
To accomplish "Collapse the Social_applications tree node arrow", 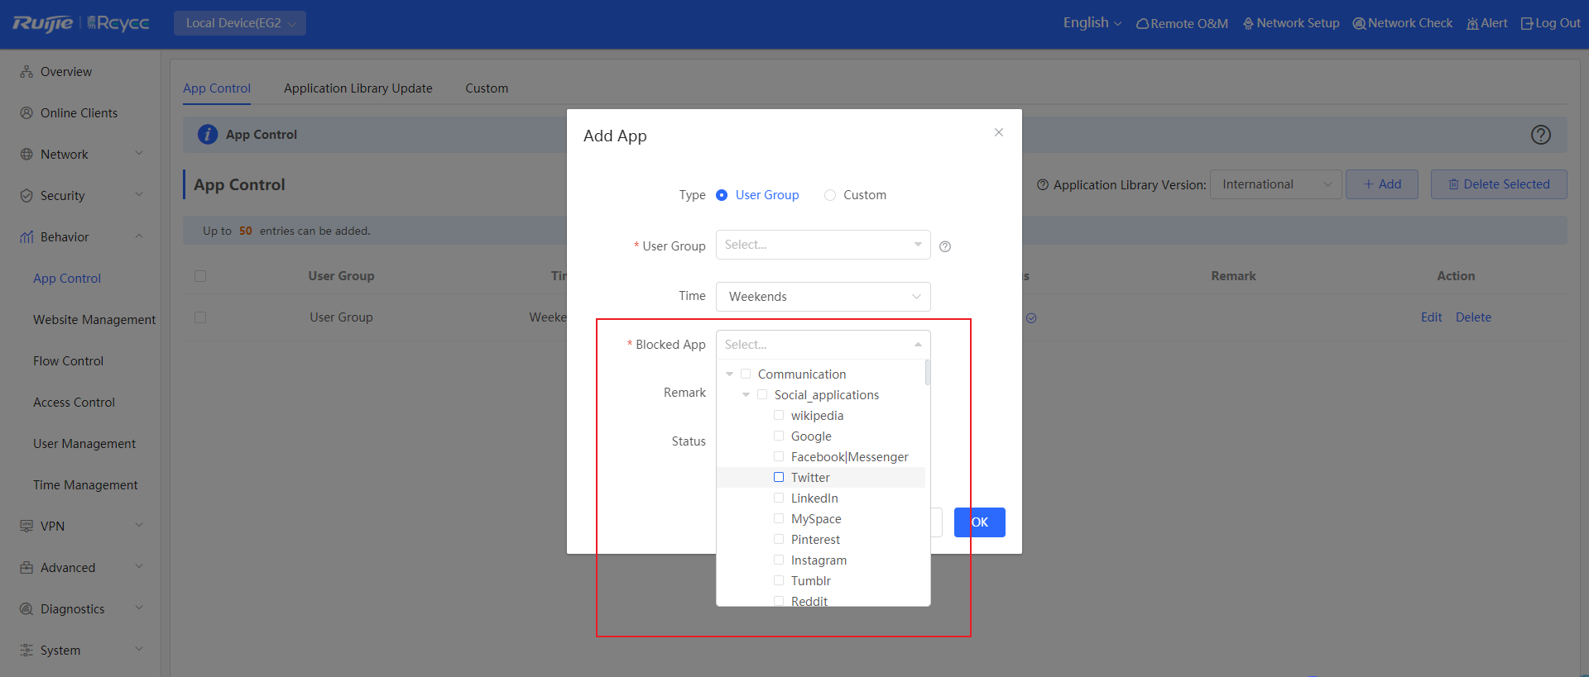I will point(746,395).
